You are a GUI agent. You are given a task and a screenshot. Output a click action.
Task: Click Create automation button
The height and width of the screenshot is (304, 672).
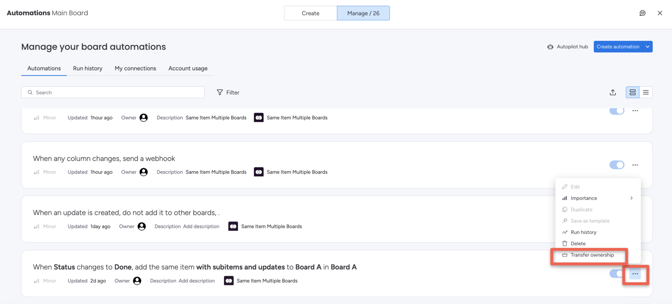point(618,47)
